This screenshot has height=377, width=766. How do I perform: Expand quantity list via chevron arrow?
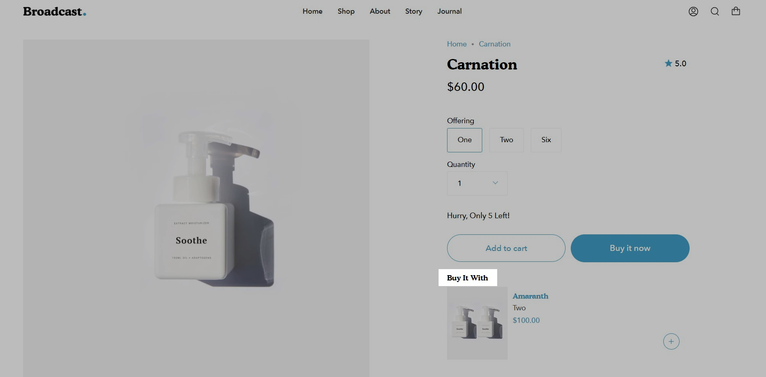495,183
